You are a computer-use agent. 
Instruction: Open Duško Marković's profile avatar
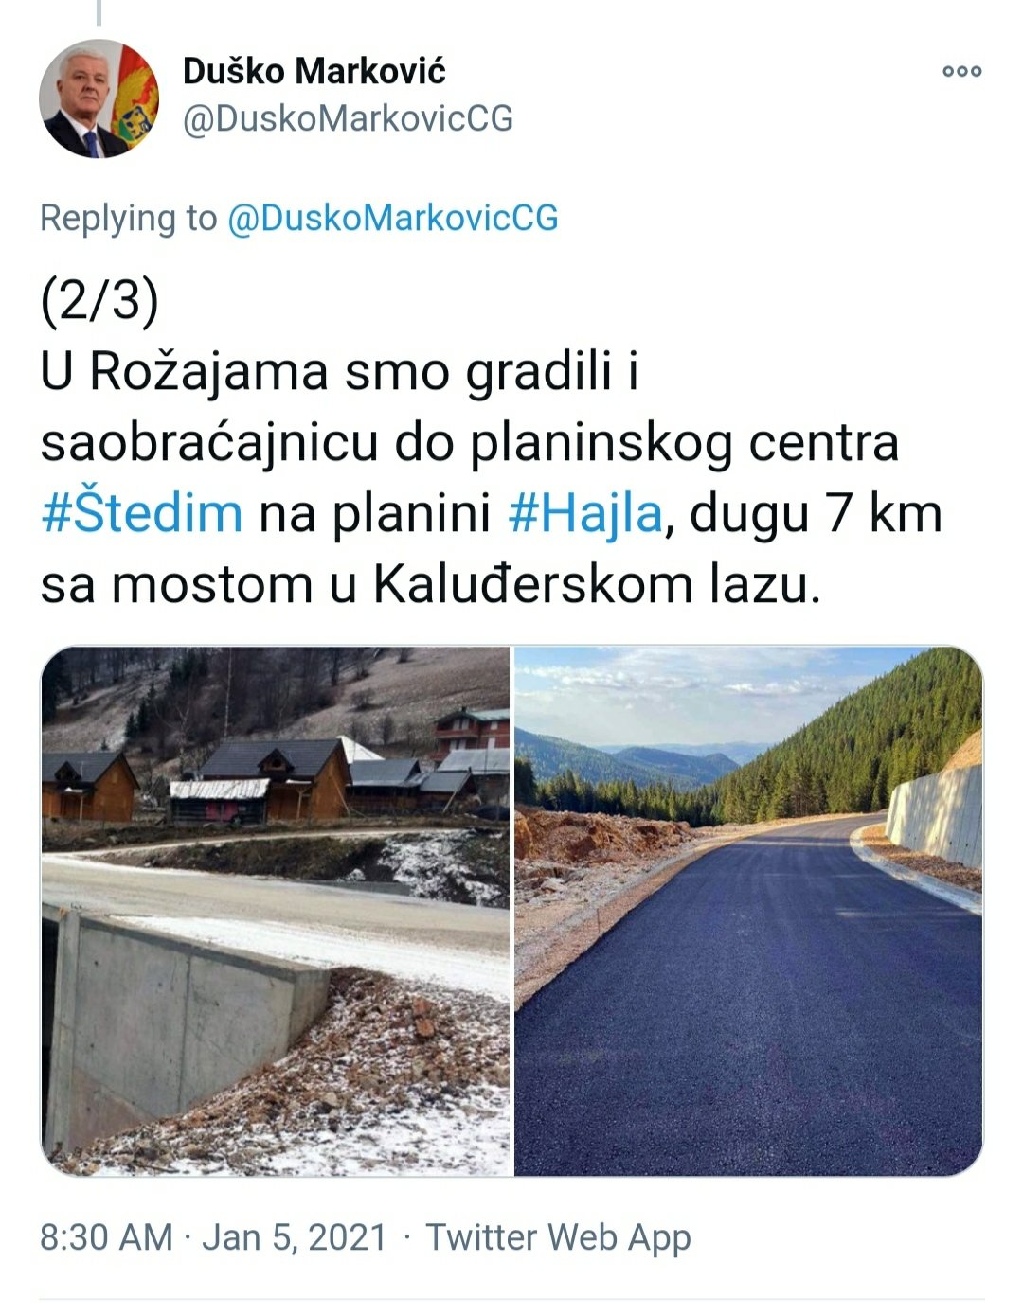pos(99,98)
